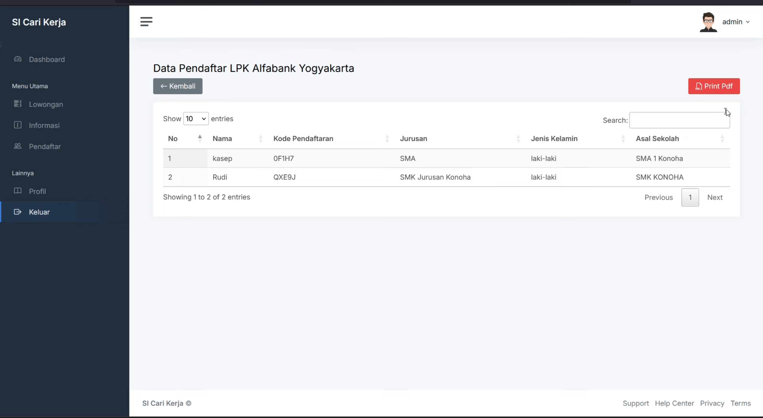
Task: Click the Informasi info icon
Action: pyautogui.click(x=18, y=125)
